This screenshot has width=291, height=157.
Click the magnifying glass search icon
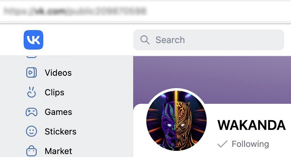[x=145, y=40]
